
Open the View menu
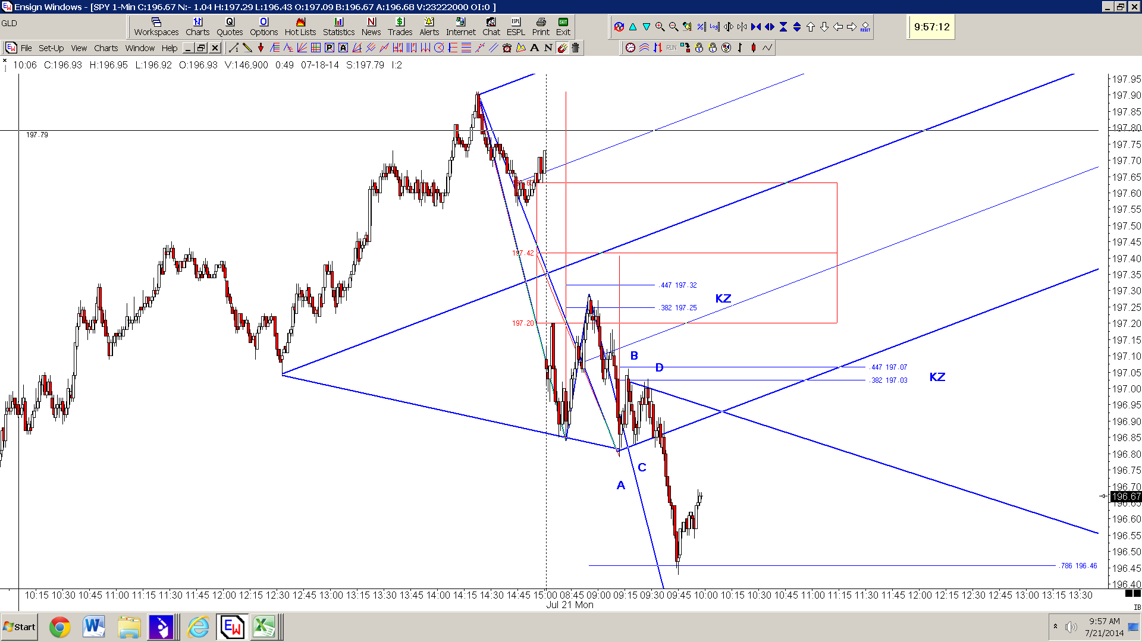[x=79, y=48]
